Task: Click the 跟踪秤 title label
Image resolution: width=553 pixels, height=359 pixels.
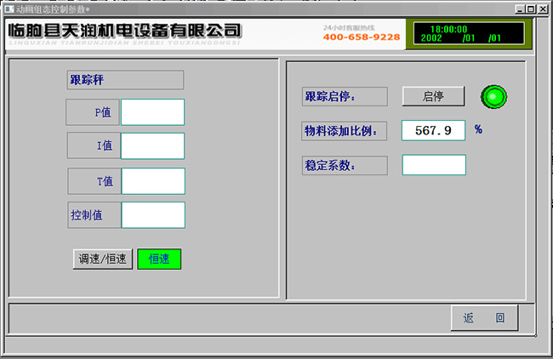Action: 125,80
